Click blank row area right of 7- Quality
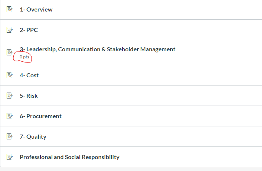 tap(148, 137)
